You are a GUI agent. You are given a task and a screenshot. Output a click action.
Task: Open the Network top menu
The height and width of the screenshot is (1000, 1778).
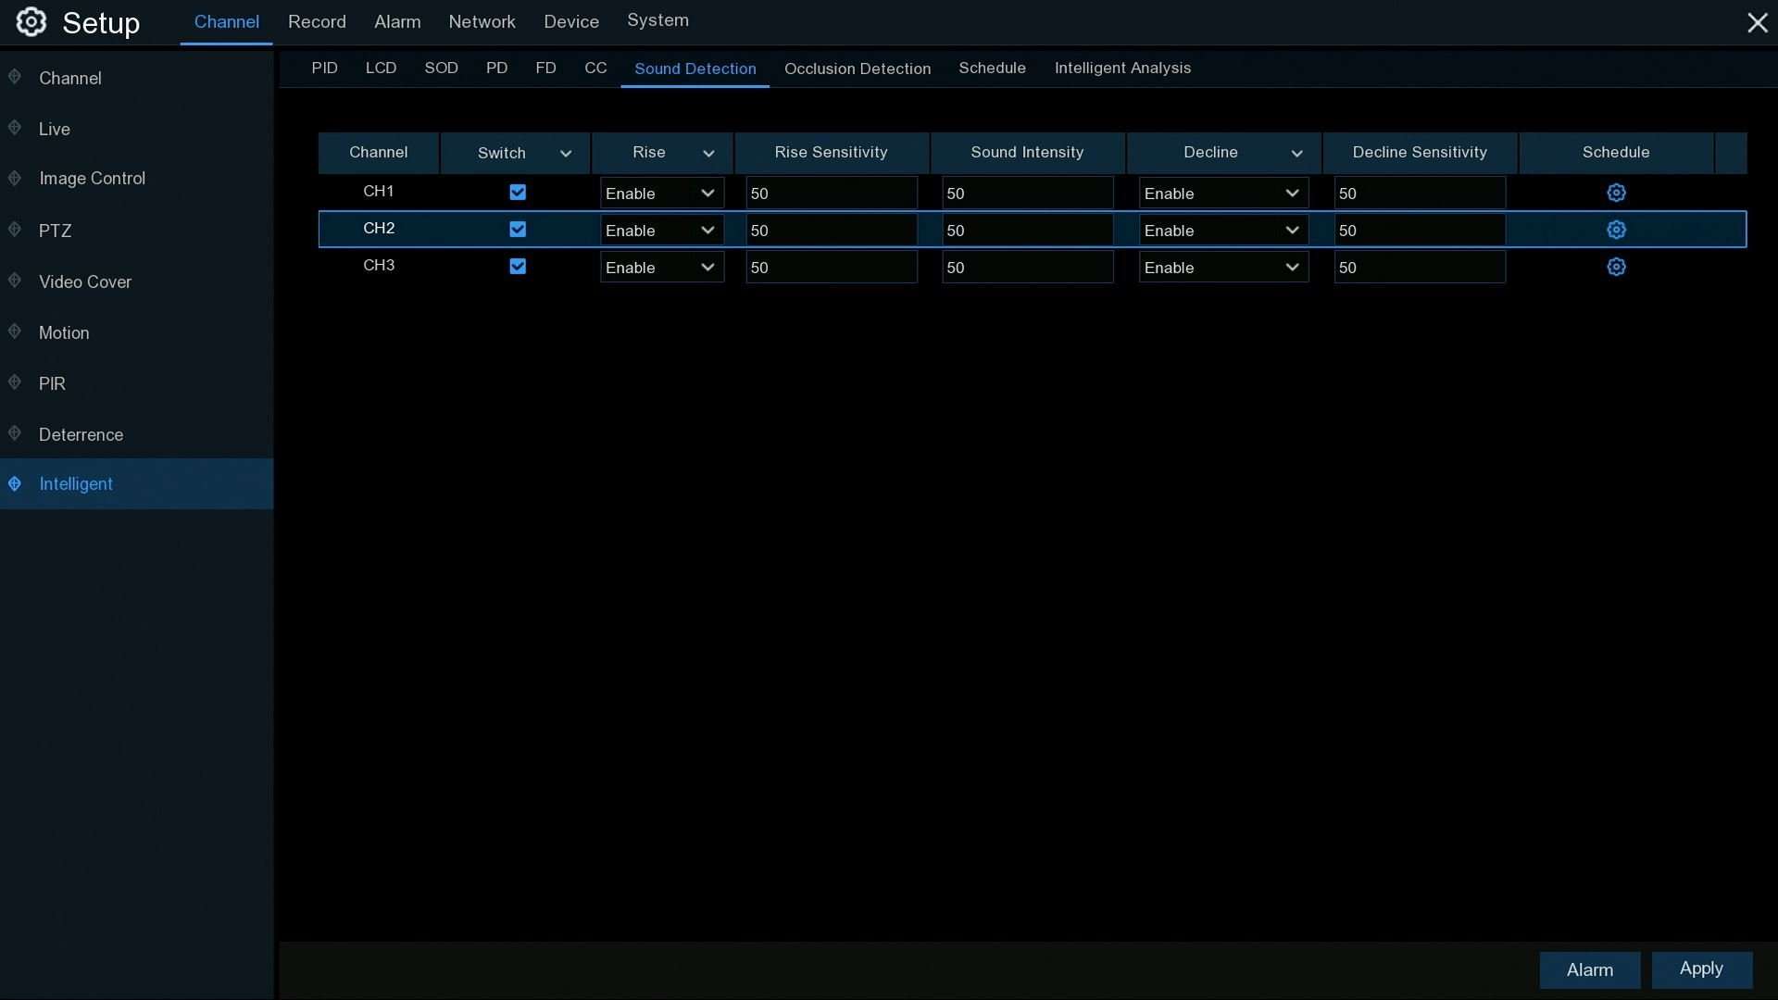(x=482, y=22)
